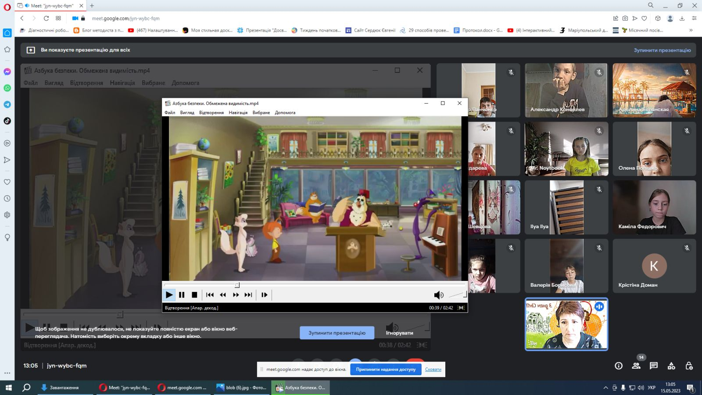Reload the Meet page
This screenshot has width=702, height=395.
coord(46,18)
